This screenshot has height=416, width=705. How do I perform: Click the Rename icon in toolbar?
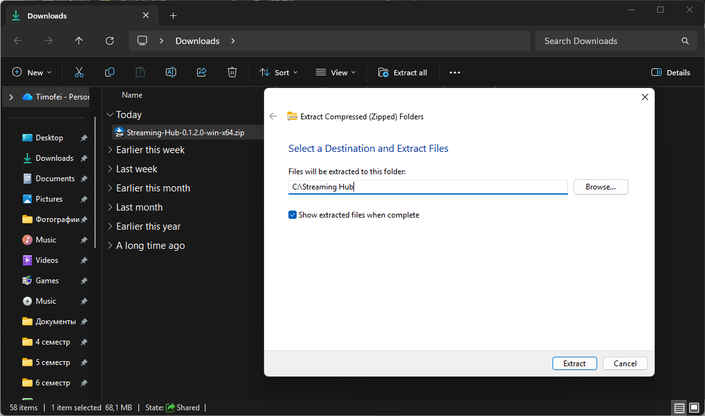pos(171,72)
